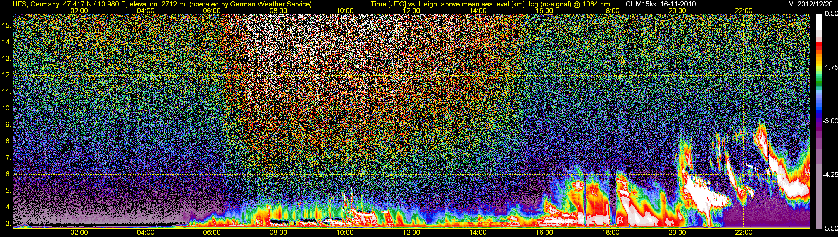Click the instrument label "CHM15kx: 16-11-2010"
The width and height of the screenshot is (838, 237).
660,4
